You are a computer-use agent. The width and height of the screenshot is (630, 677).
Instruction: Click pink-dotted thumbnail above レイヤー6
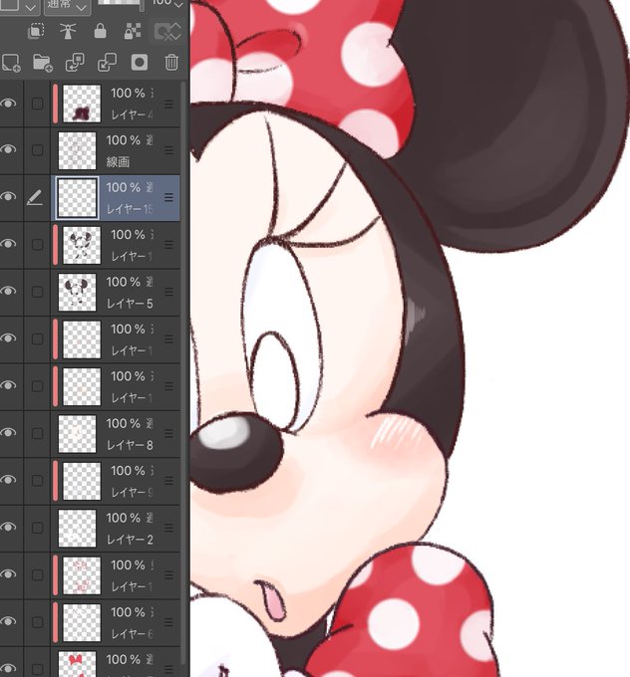tap(82, 575)
